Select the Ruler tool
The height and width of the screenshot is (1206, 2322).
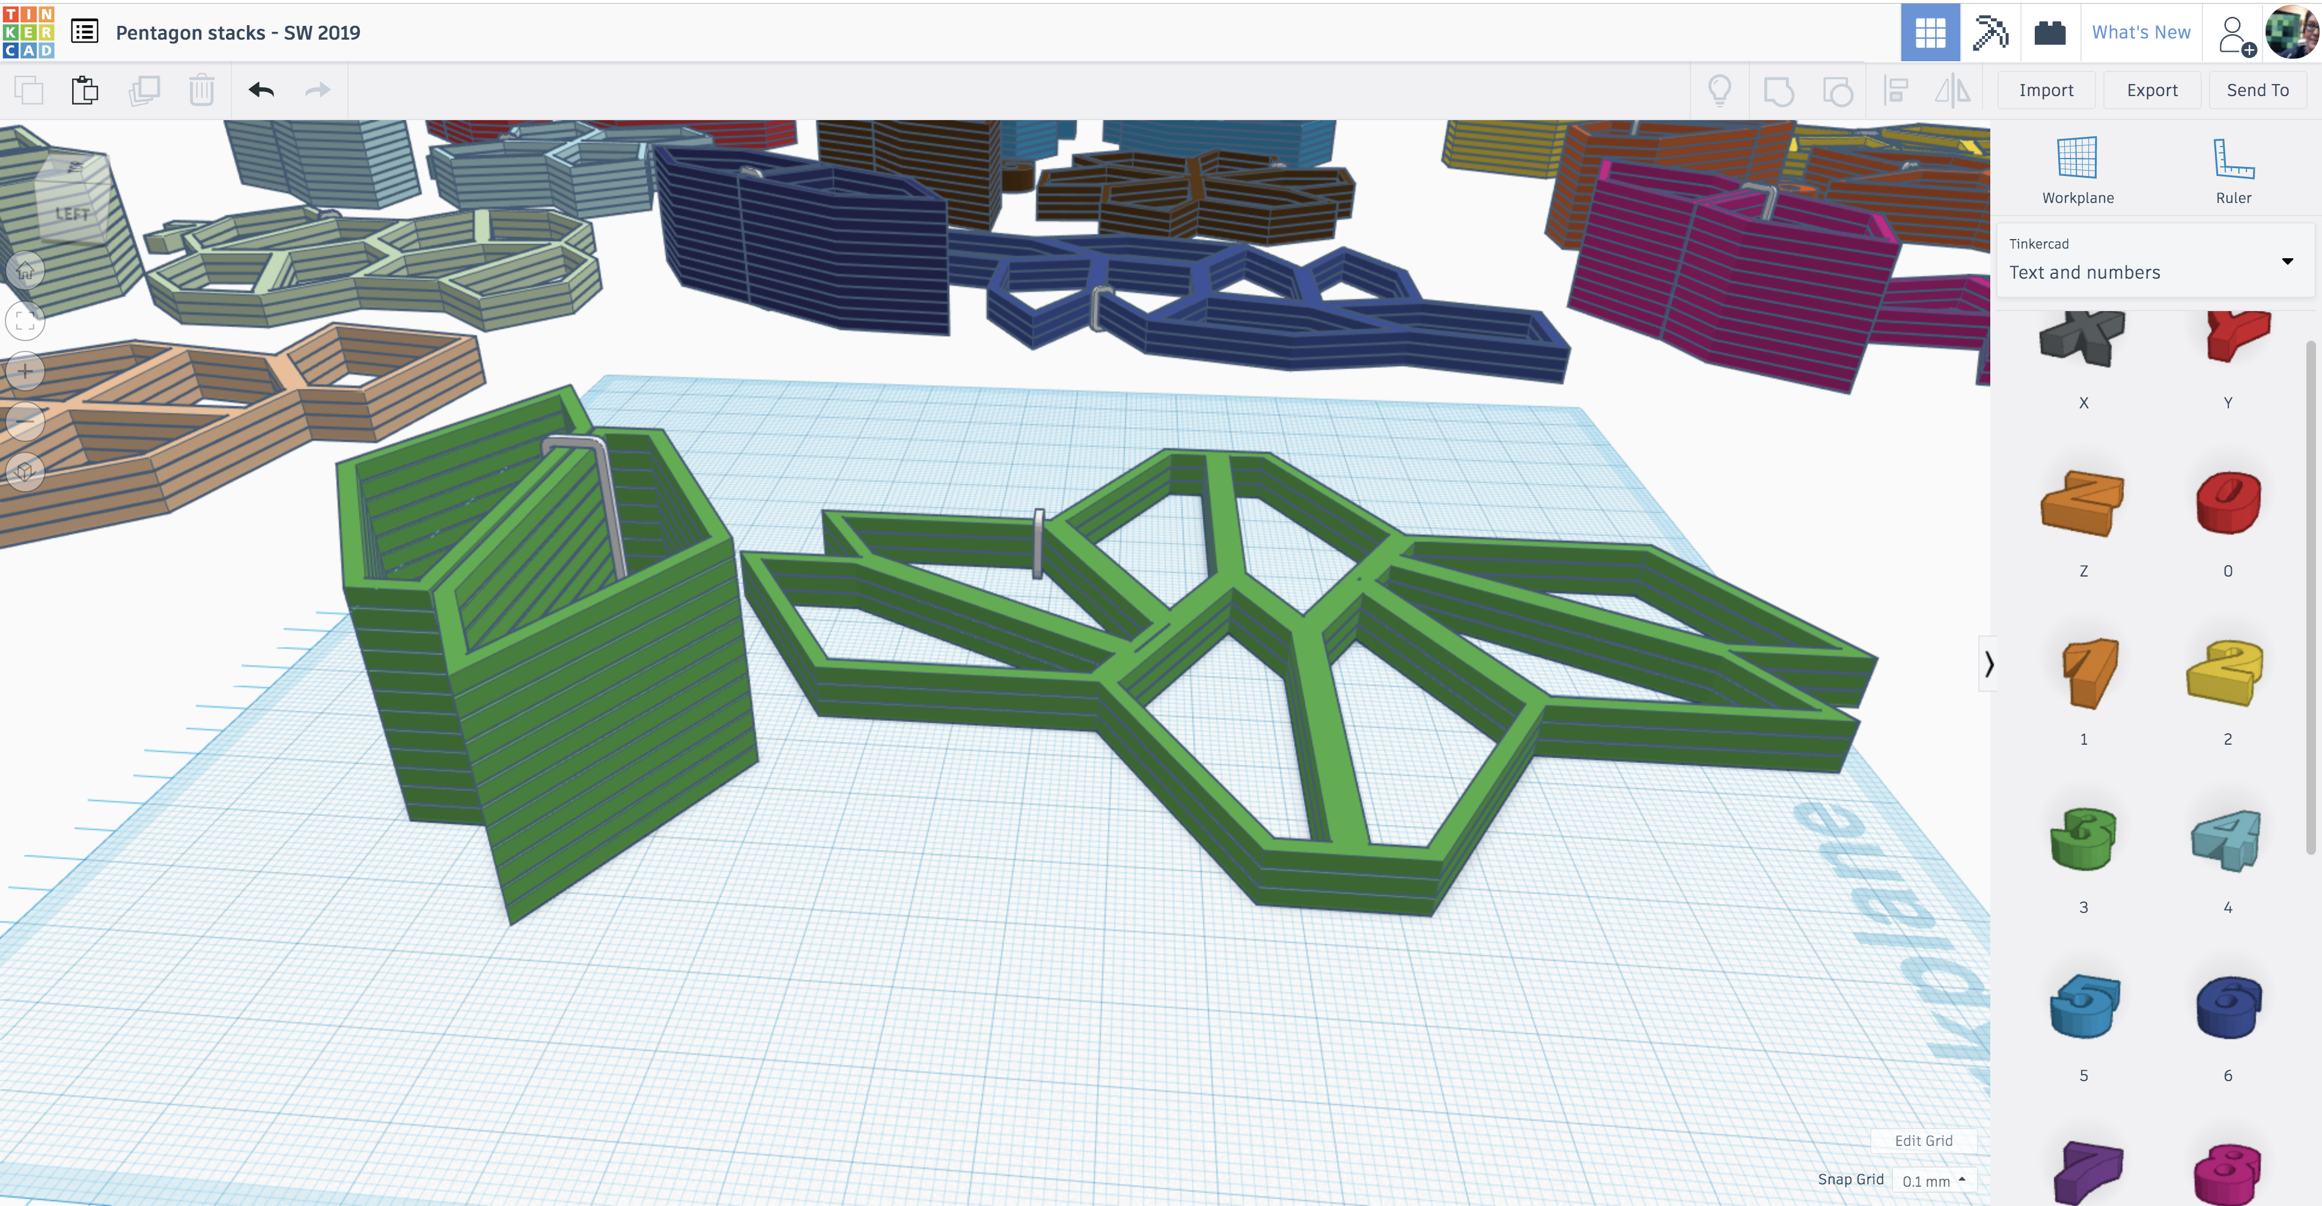2233,170
